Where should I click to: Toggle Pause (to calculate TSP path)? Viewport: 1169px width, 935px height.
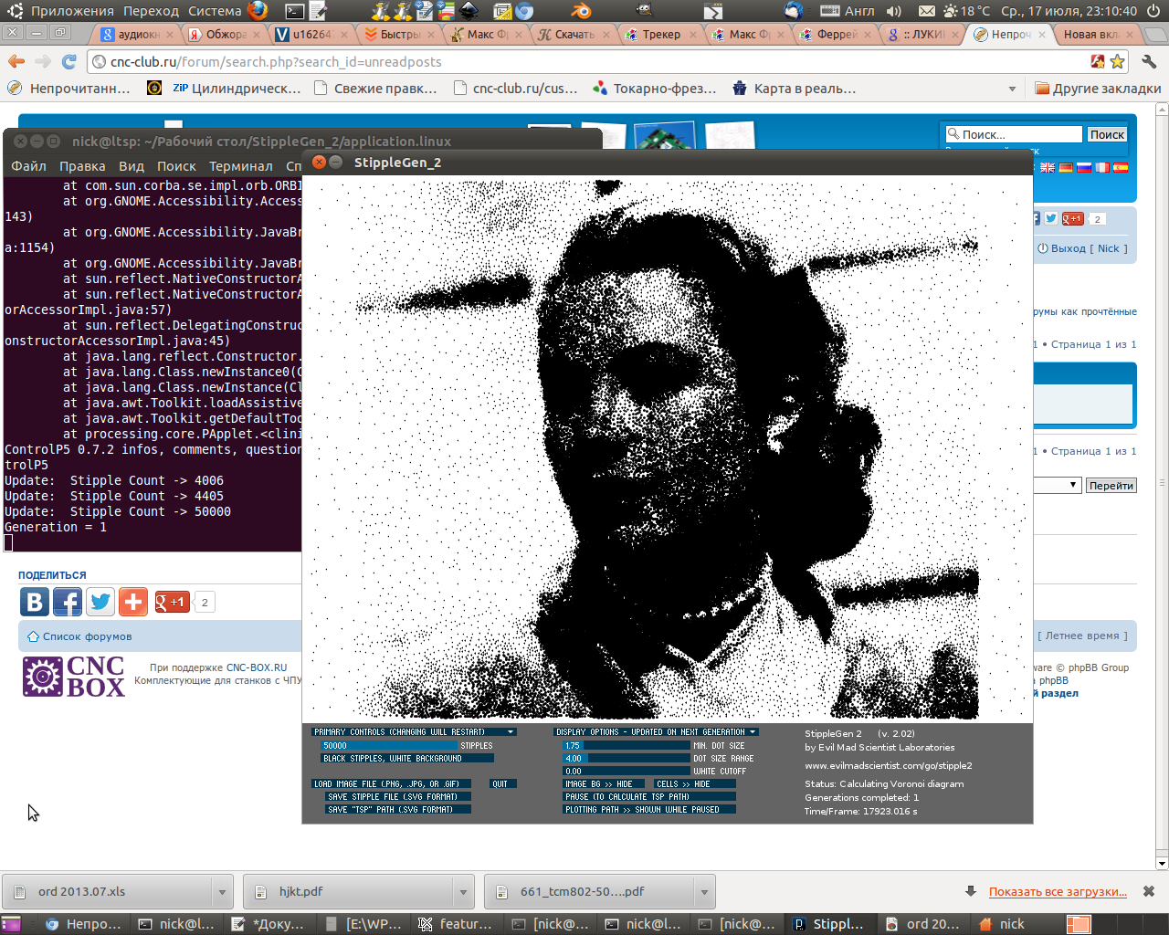click(x=649, y=797)
